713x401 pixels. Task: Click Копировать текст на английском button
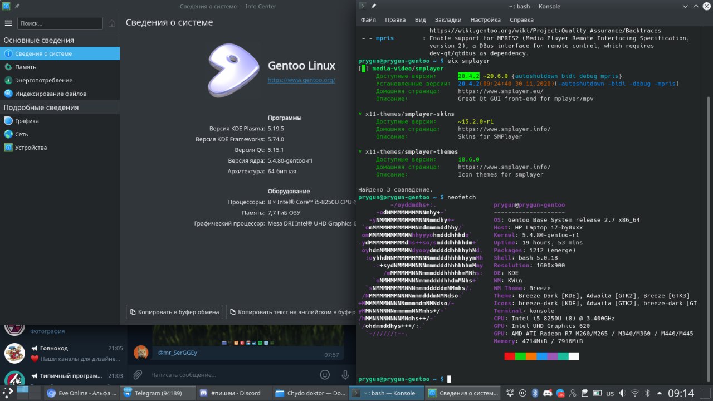291,312
